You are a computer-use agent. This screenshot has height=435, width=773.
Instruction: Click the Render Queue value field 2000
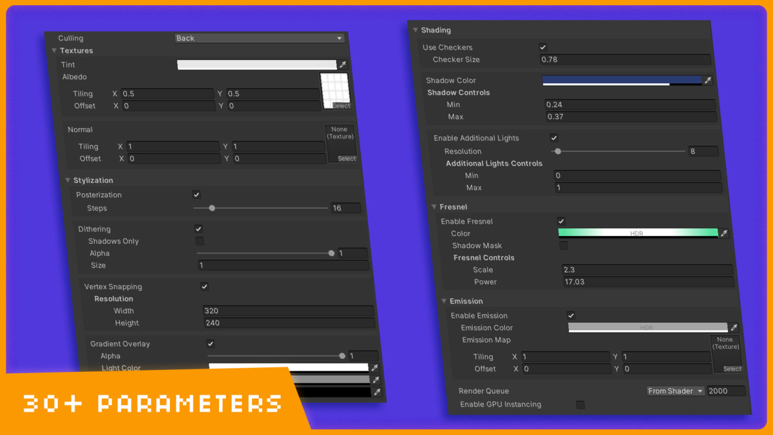[726, 391]
